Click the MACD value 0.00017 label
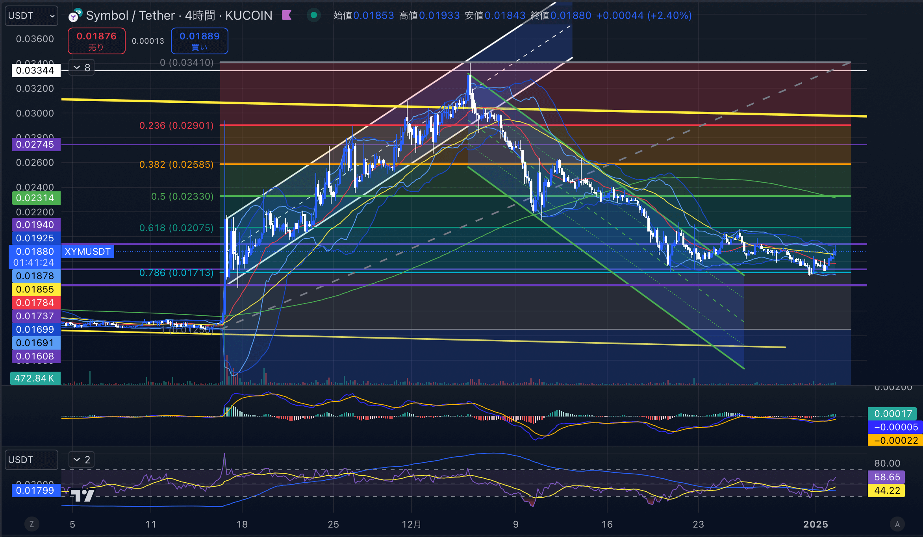 [893, 414]
